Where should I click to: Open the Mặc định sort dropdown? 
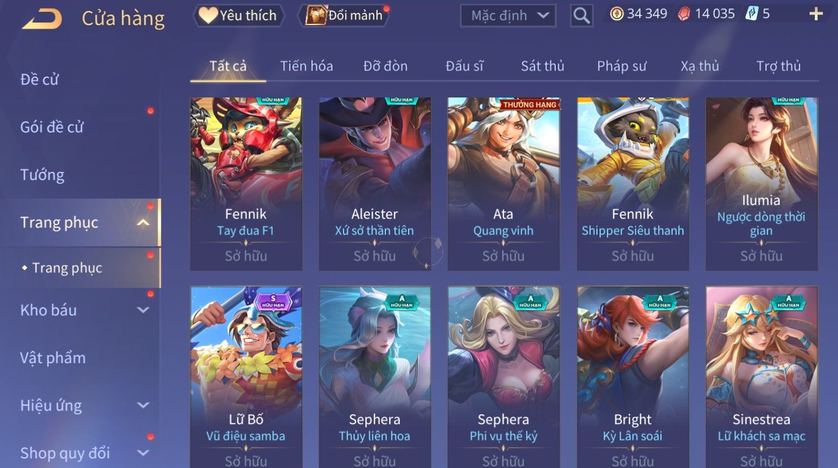point(508,16)
